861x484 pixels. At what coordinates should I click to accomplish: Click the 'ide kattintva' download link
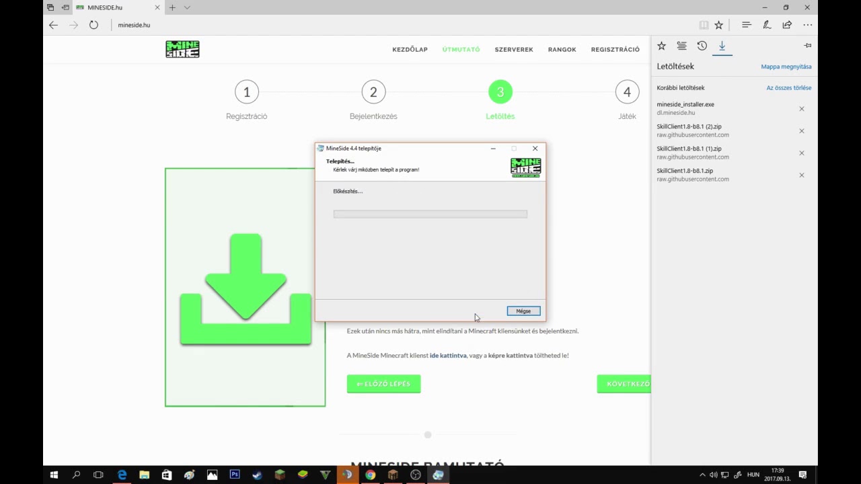click(448, 356)
